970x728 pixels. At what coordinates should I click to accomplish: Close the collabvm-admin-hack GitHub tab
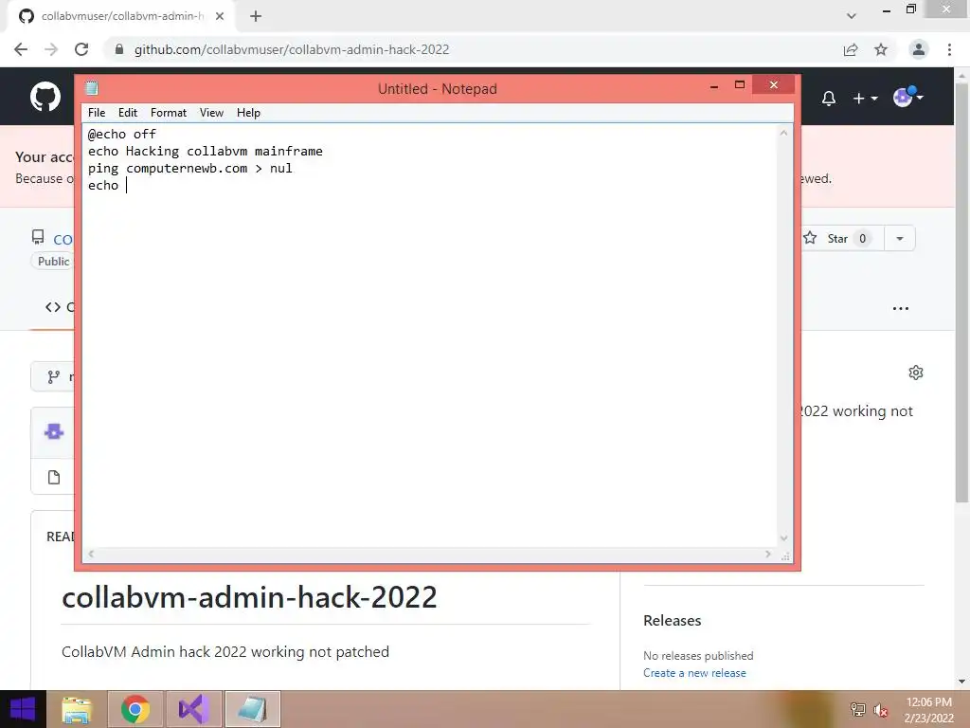[220, 16]
